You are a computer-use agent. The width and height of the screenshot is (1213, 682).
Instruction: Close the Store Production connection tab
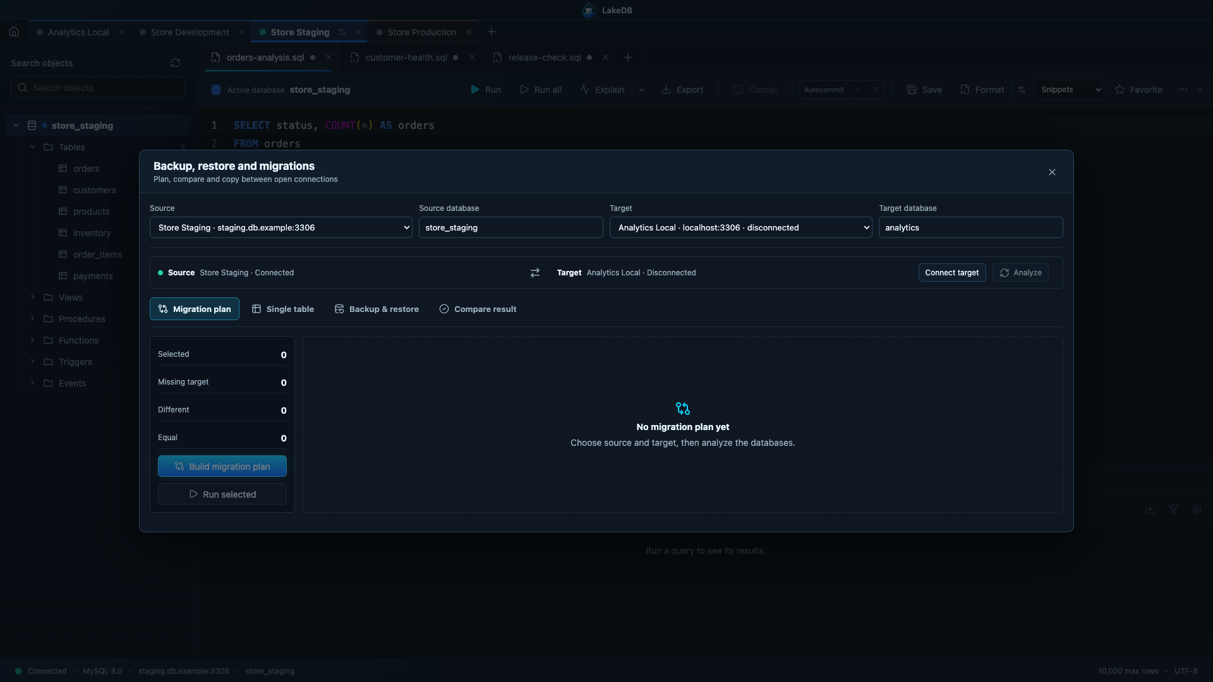pyautogui.click(x=469, y=32)
